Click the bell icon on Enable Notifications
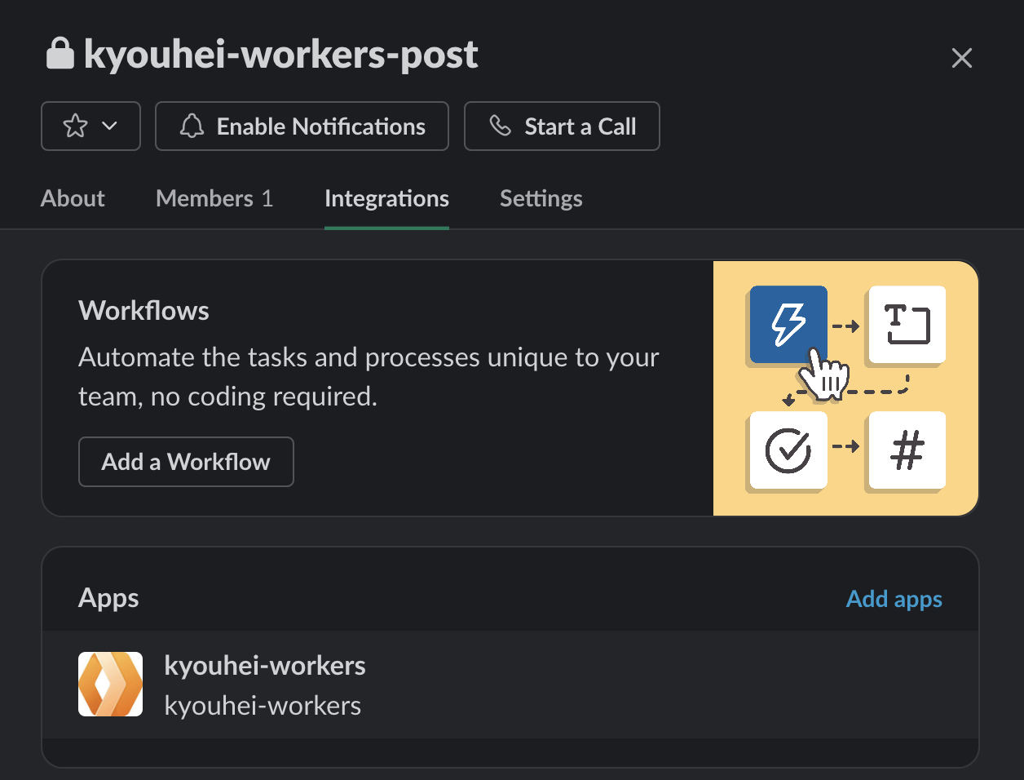The image size is (1024, 780). pos(192,126)
